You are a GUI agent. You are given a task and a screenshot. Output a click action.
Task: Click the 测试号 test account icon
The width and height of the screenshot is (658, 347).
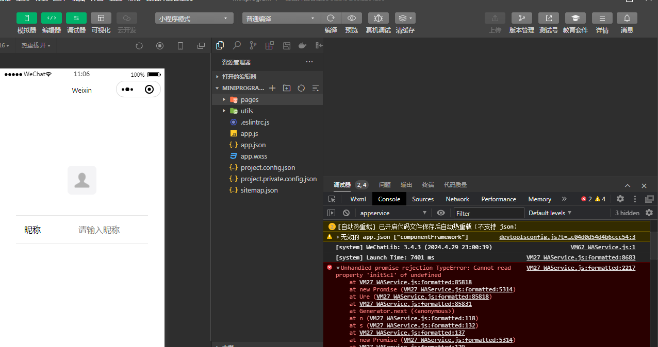click(549, 19)
